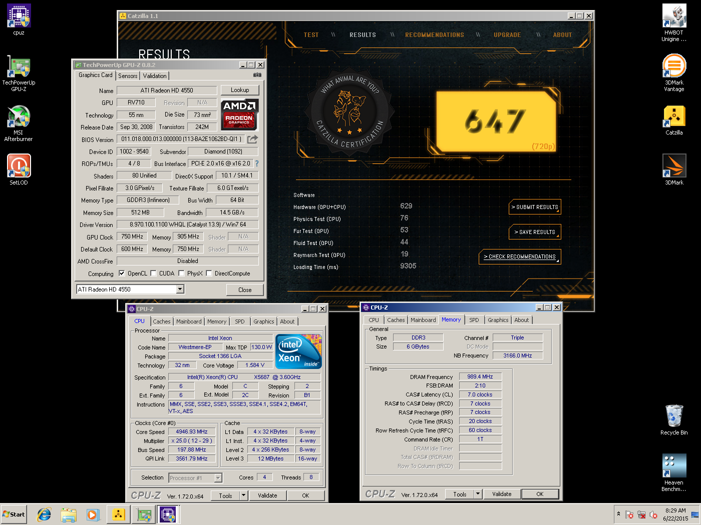Click the GPU-Z screenshot camera icon
701x525 pixels.
point(257,75)
